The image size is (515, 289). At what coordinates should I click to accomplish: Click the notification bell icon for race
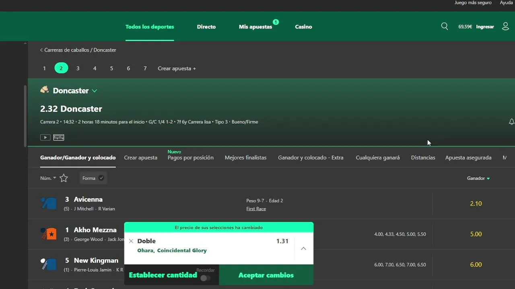[511, 122]
